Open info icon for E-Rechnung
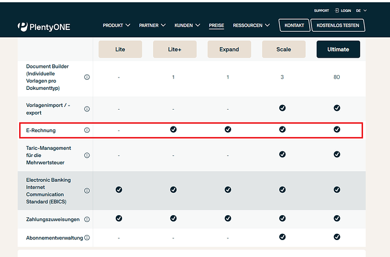The width and height of the screenshot is (390, 257). [87, 130]
